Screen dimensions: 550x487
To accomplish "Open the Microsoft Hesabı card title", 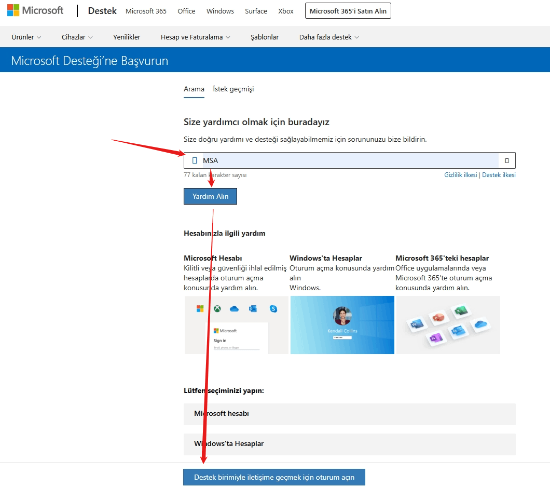I will 213,258.
